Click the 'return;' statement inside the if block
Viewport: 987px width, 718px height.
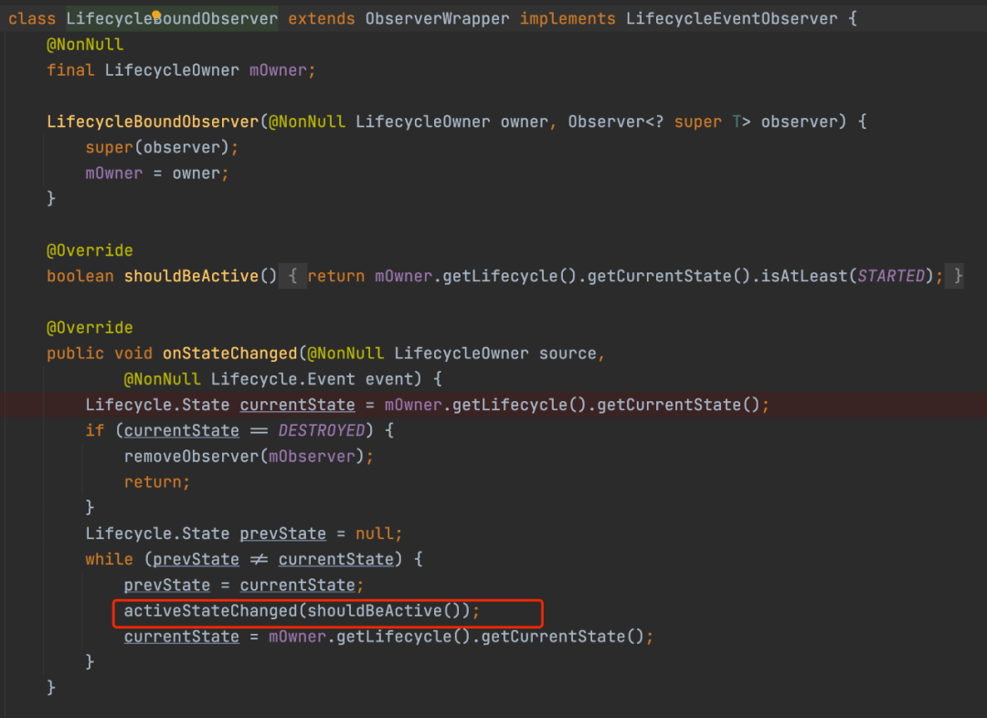click(x=157, y=482)
